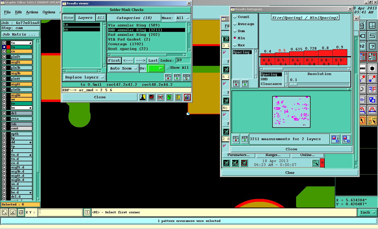
Task: Open the Actions menu
Action: pos(32,12)
